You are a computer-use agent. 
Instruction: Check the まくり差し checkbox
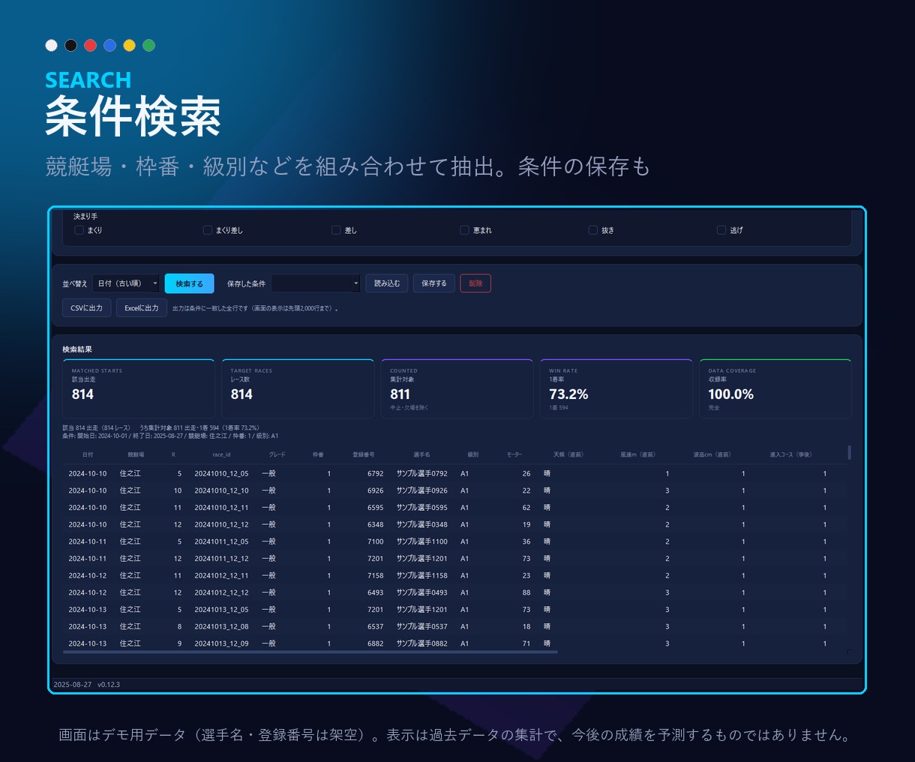208,230
